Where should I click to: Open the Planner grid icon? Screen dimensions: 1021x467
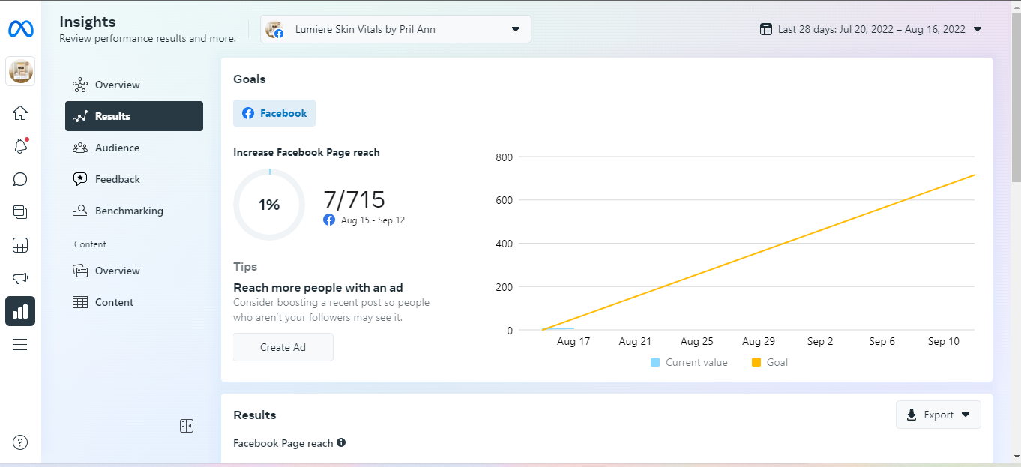pyautogui.click(x=20, y=245)
